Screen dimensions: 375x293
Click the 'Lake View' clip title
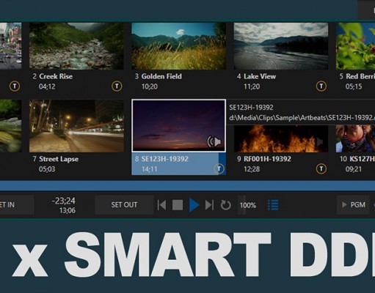pos(260,76)
